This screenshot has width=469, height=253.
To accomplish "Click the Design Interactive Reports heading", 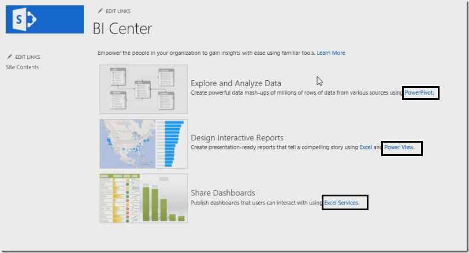I will click(237, 137).
